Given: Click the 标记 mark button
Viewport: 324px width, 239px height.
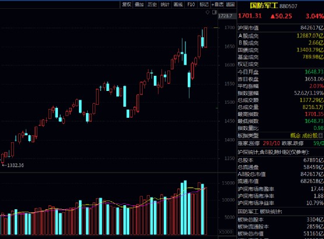Looking at the screenshot, I should [x=204, y=5].
